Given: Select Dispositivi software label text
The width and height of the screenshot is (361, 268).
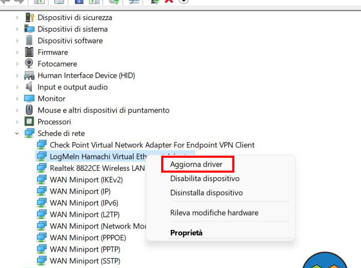Looking at the screenshot, I should click(x=70, y=41).
